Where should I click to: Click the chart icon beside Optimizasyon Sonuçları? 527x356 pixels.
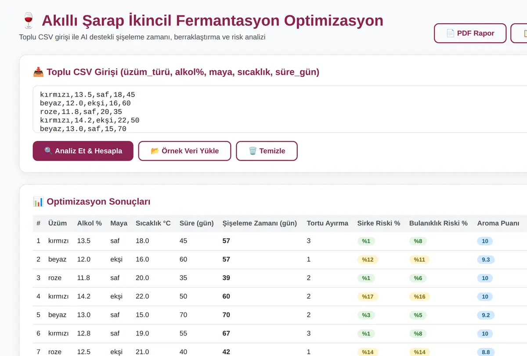click(38, 202)
